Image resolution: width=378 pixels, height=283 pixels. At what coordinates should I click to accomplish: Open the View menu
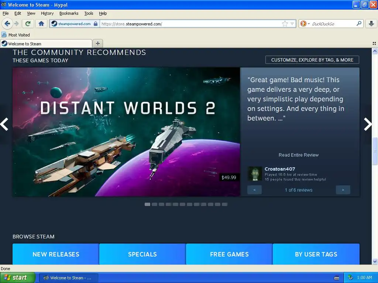(31, 14)
